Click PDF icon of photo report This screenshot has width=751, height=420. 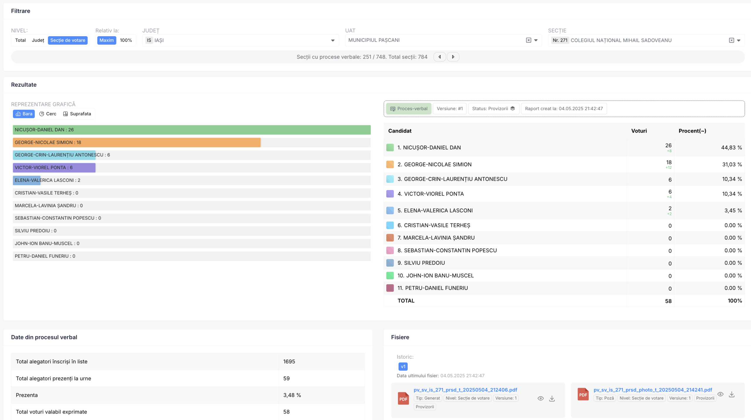583,394
